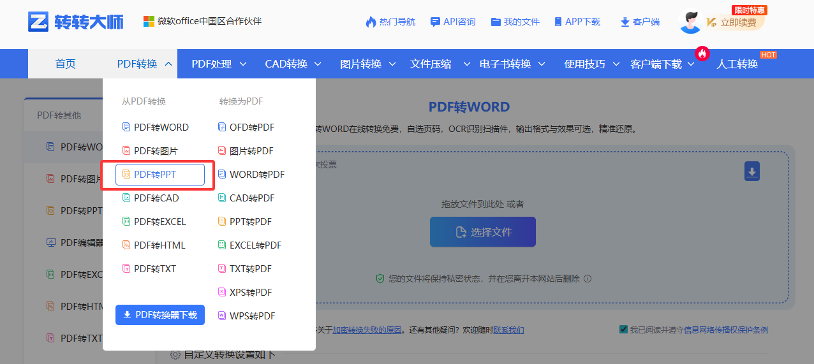Image resolution: width=814 pixels, height=364 pixels.
Task: Click the PDF编辑器 sidebar icon
Action: click(51, 243)
